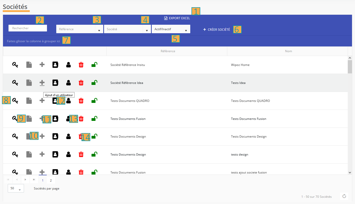Open the Référence filter dropdown

click(99, 29)
